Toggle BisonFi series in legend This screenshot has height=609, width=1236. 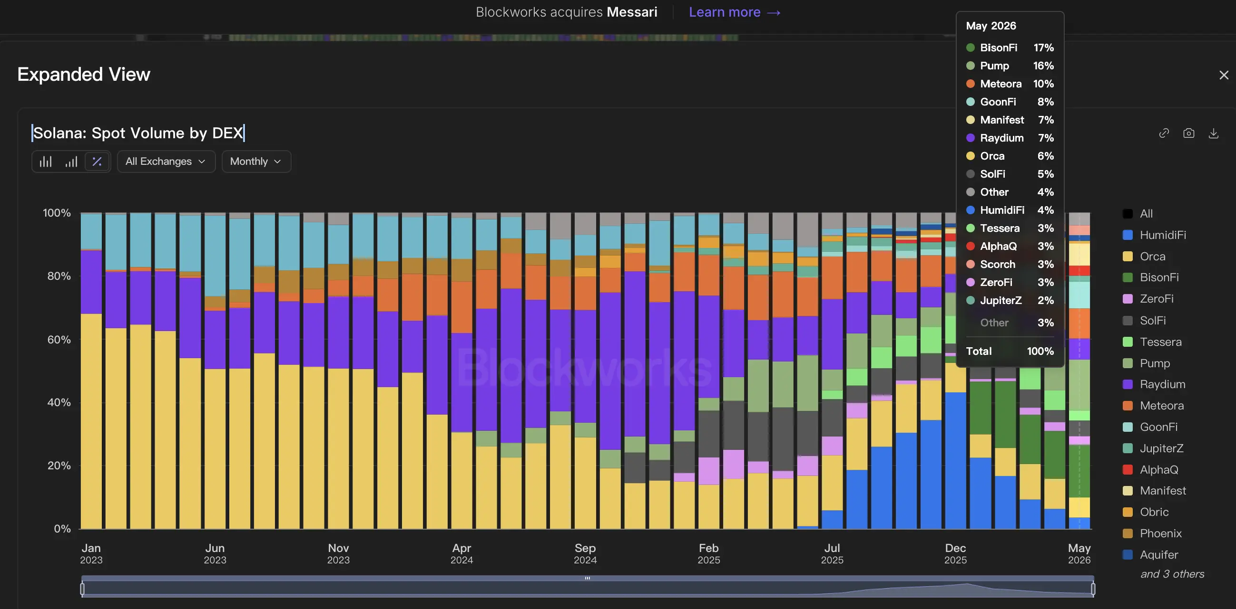[1150, 277]
